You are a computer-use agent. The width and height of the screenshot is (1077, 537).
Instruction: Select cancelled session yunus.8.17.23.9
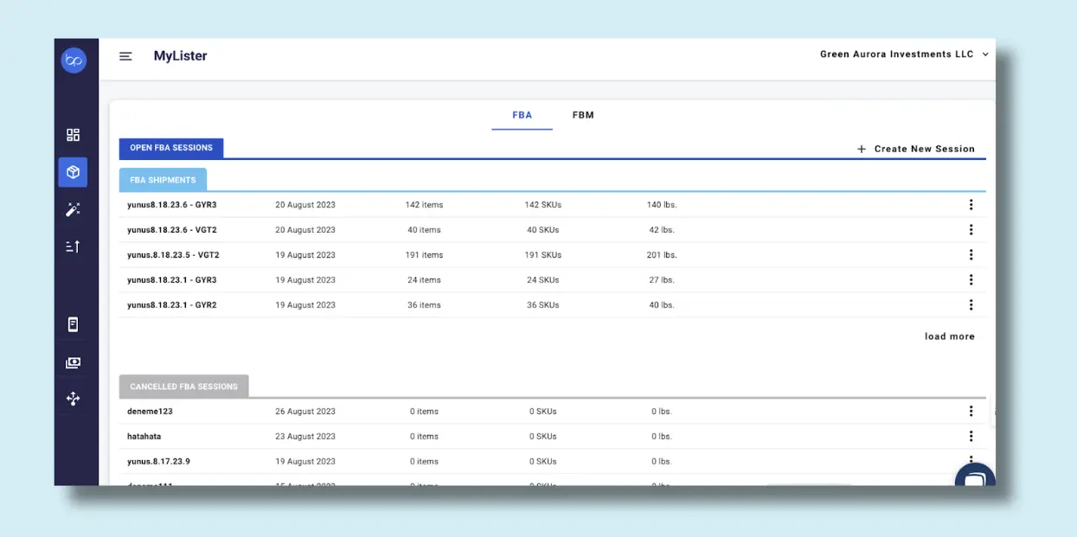[158, 462]
